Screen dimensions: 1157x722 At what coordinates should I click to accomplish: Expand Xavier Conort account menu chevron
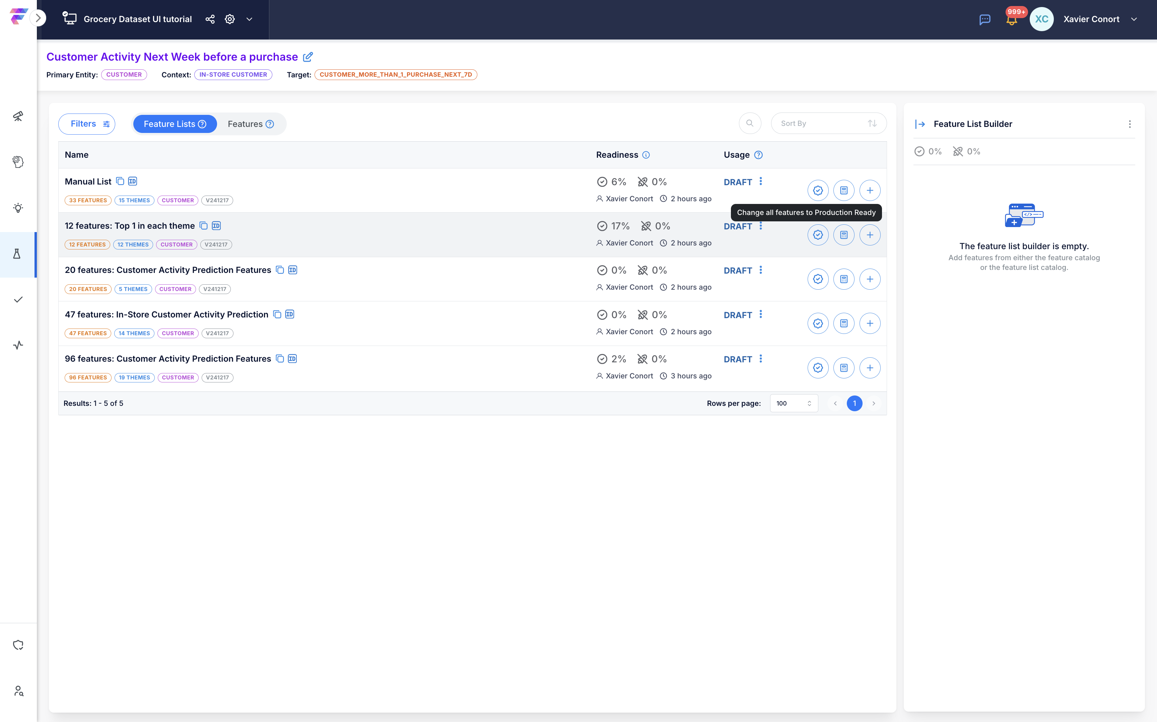coord(1134,19)
